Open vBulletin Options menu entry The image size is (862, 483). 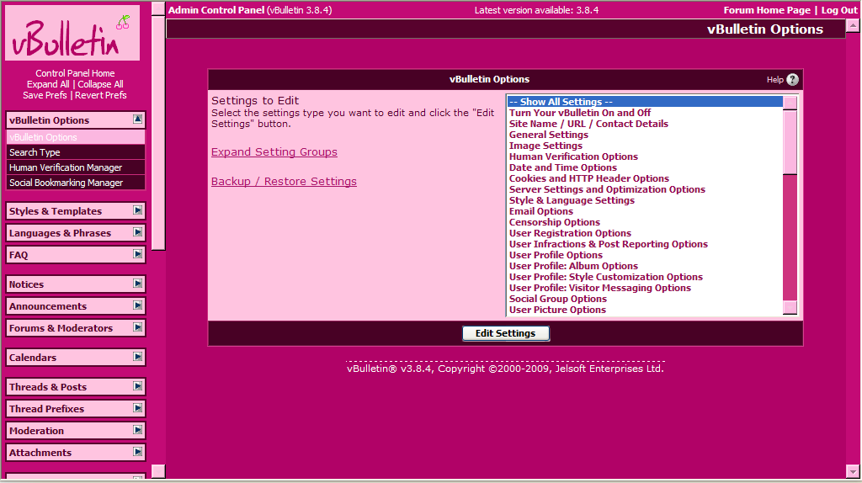pos(75,137)
